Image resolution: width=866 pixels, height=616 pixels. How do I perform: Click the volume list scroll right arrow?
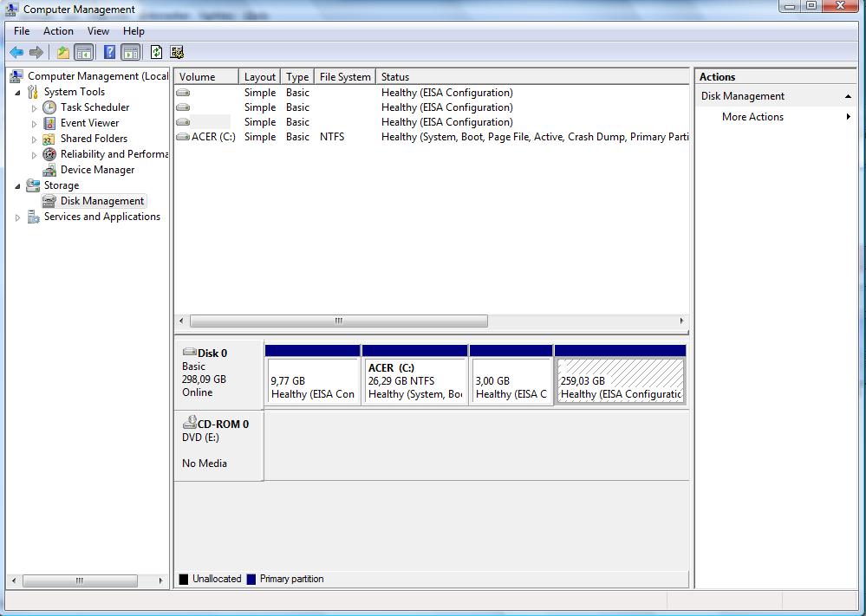681,321
